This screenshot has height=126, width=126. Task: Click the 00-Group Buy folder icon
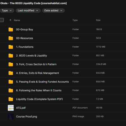11,30
